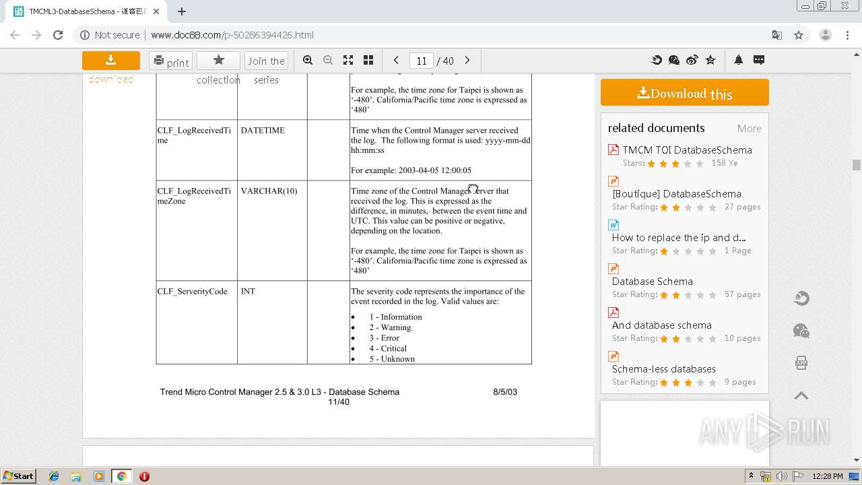
Task: Open the media player taskbar icon
Action: pyautogui.click(x=99, y=476)
